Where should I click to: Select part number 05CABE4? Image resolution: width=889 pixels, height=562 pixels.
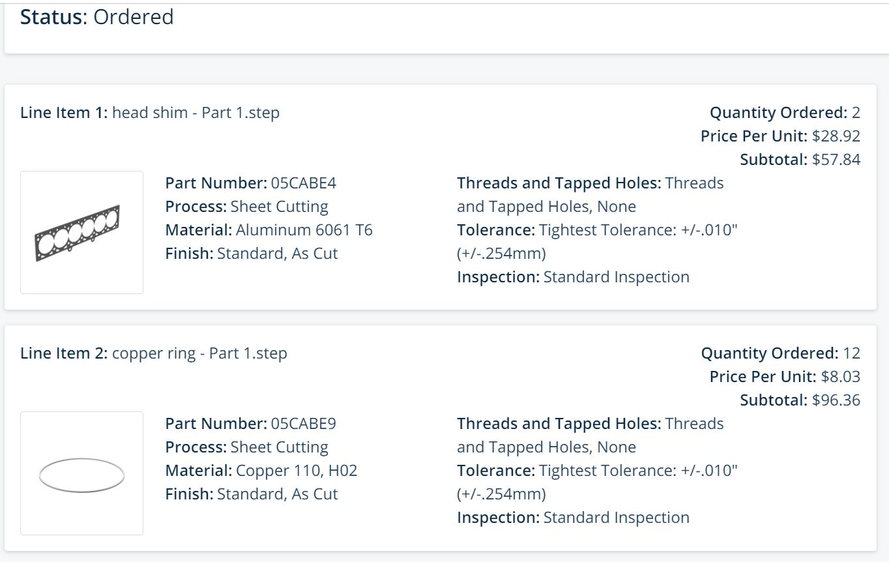pos(303,183)
